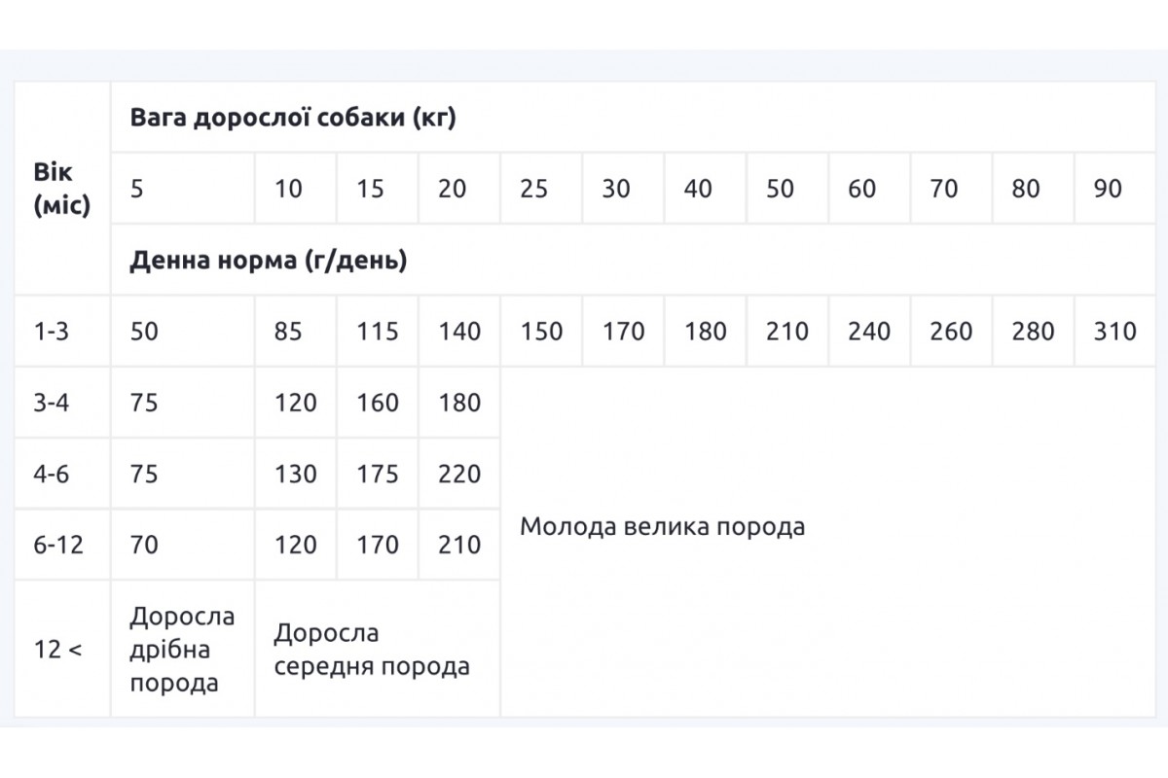Select the 5 kg weight column cell

(137, 189)
